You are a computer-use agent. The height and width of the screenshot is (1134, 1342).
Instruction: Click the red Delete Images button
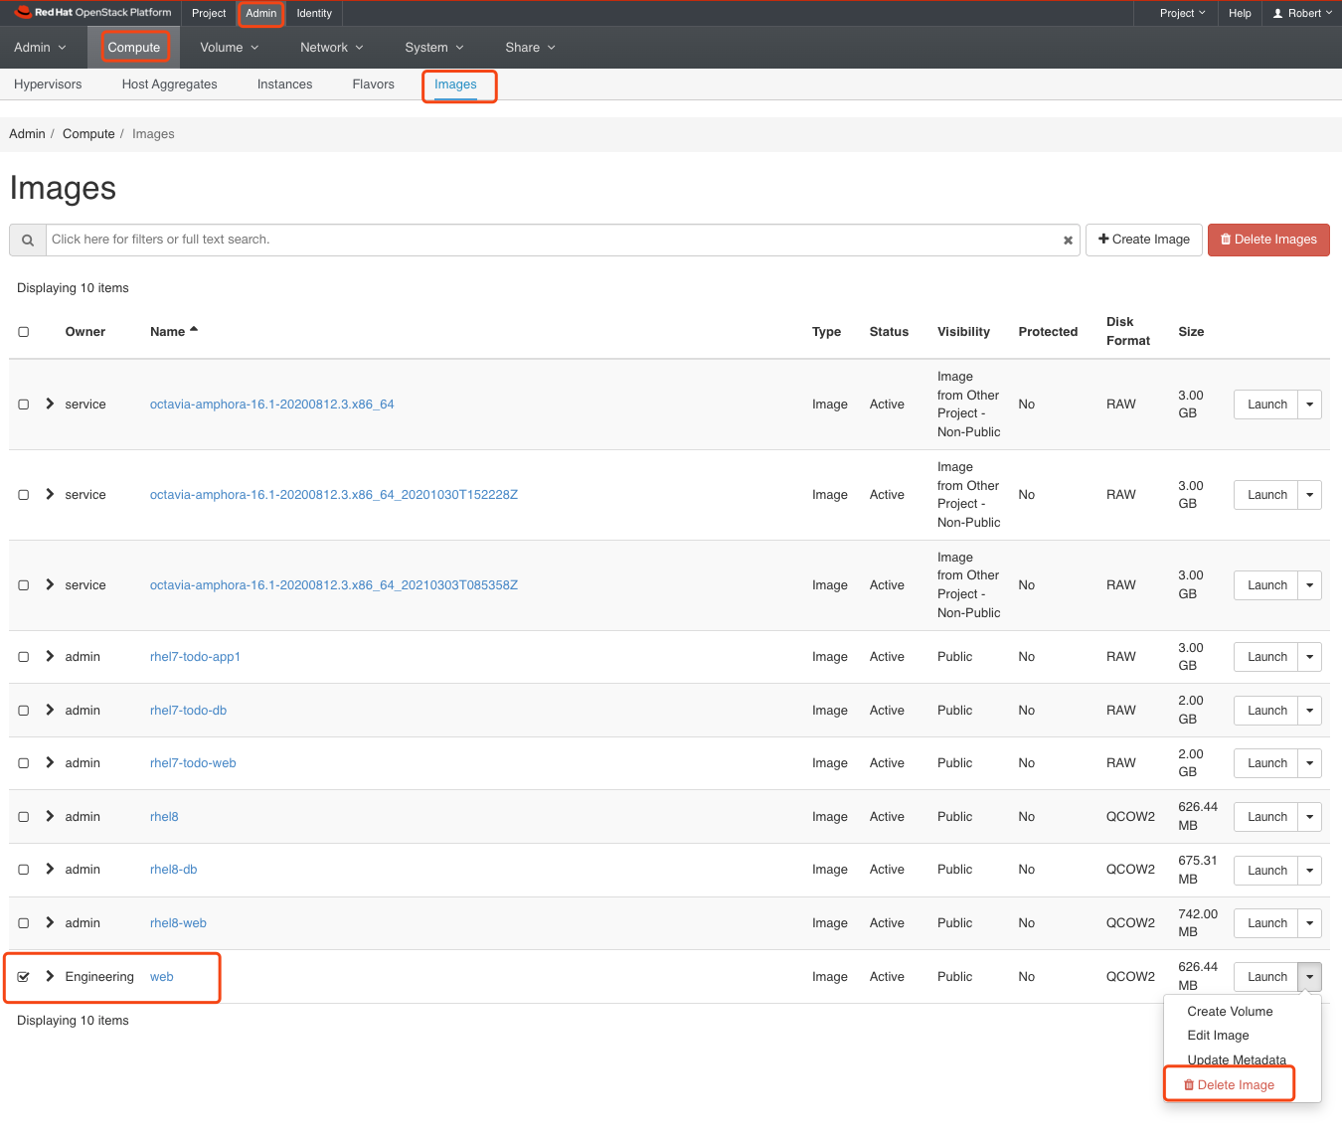(x=1267, y=240)
